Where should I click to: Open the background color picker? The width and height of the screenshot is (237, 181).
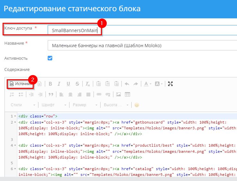click(159, 84)
